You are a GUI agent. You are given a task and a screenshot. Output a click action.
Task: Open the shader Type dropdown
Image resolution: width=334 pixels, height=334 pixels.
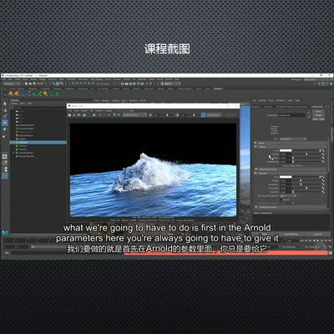(293, 139)
